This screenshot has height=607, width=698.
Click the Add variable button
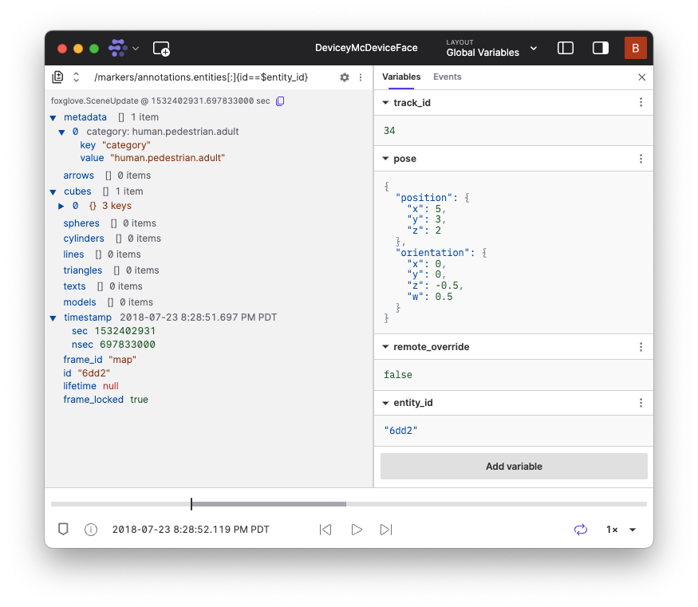514,467
